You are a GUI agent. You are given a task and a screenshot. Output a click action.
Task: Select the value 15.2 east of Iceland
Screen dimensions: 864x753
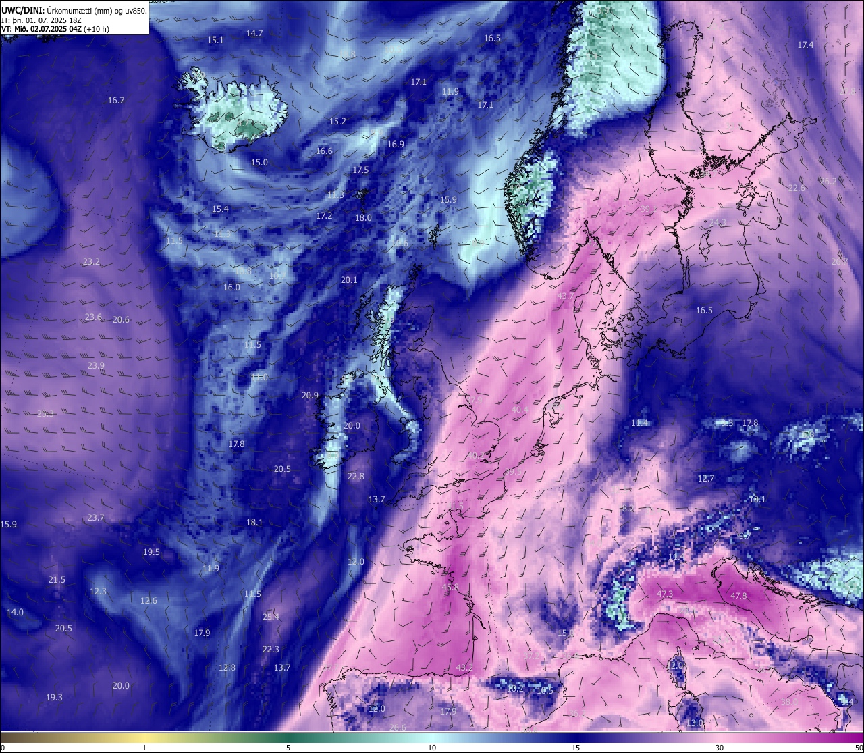pos(337,122)
